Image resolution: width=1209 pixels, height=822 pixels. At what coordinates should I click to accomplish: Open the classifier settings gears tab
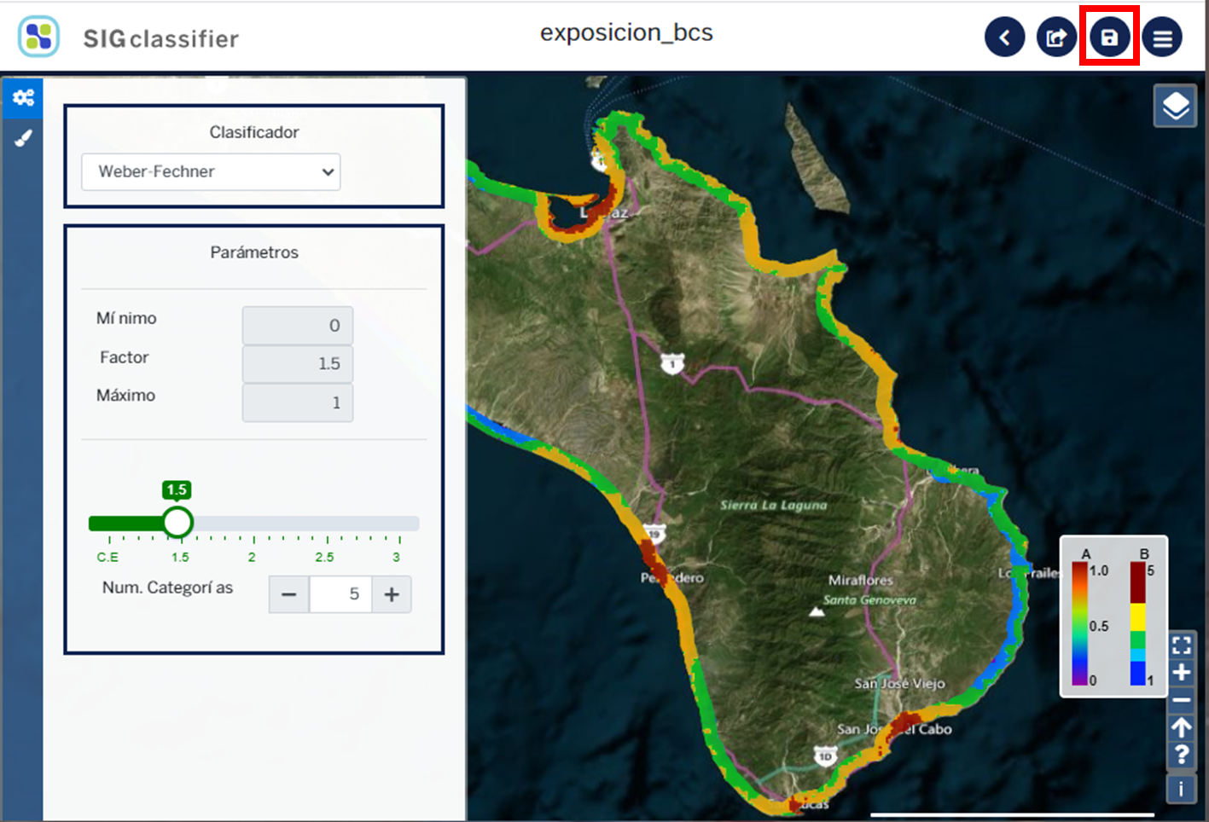(x=23, y=97)
